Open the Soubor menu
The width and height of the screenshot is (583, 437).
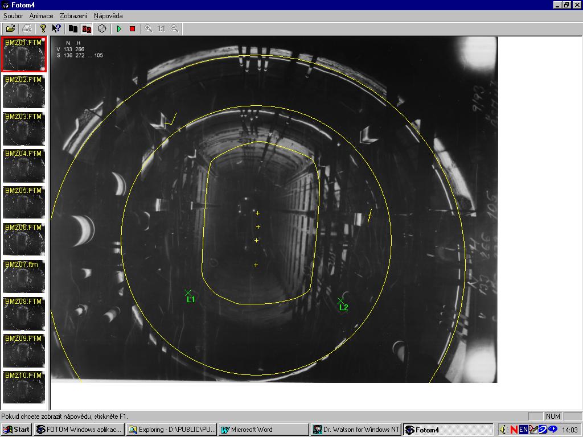pos(13,16)
